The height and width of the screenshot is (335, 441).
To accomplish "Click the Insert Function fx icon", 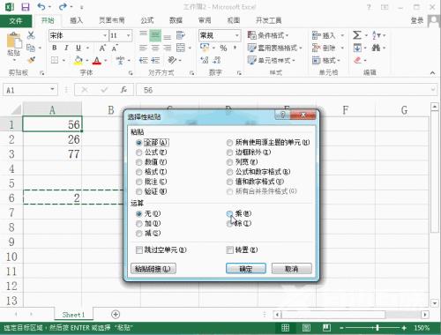I will click(x=123, y=90).
